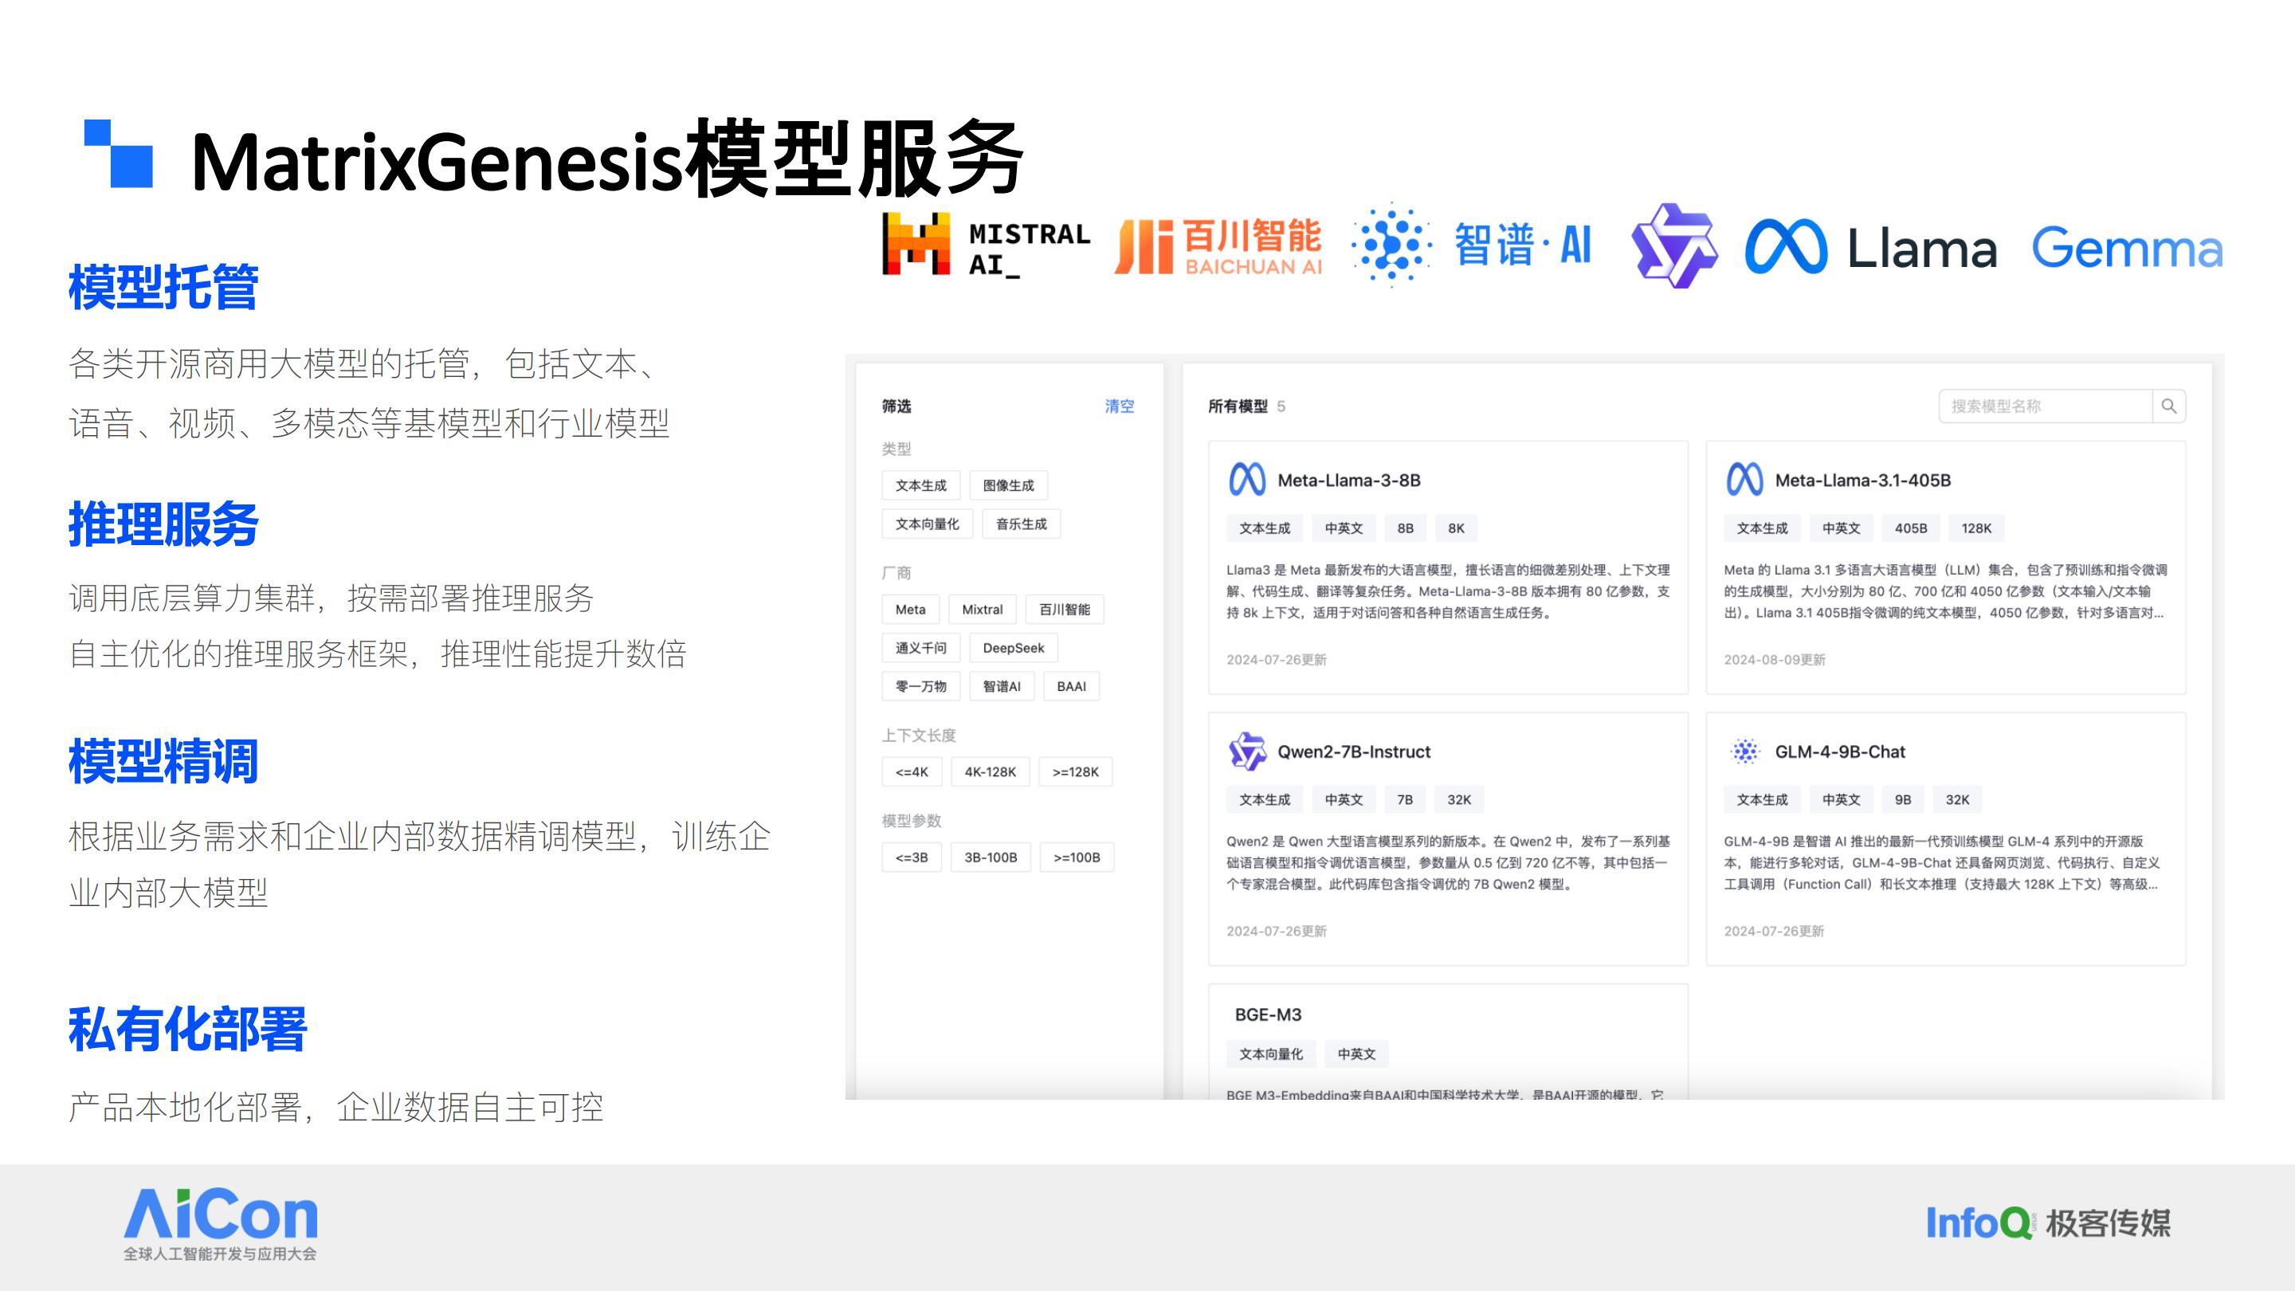
Task: Open the GLM-4-9B-Chat model title
Action: (1840, 752)
